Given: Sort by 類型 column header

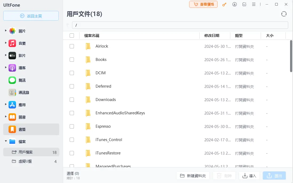Looking at the screenshot, I should (239, 36).
